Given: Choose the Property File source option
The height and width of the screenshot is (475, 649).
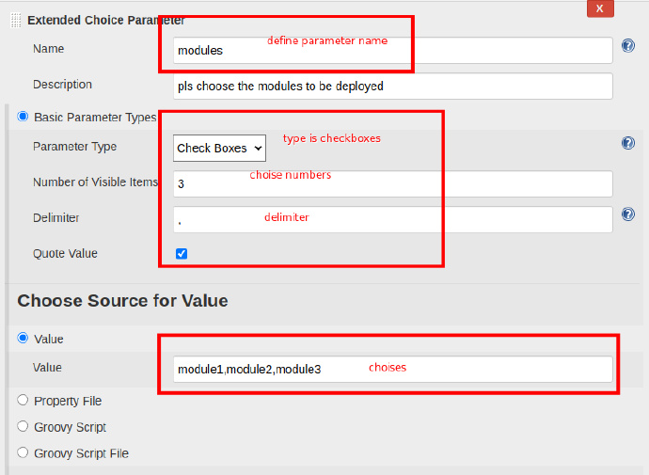Looking at the screenshot, I should (x=23, y=400).
